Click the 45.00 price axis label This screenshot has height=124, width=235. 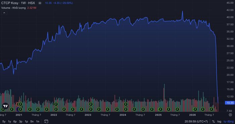[230, 3]
